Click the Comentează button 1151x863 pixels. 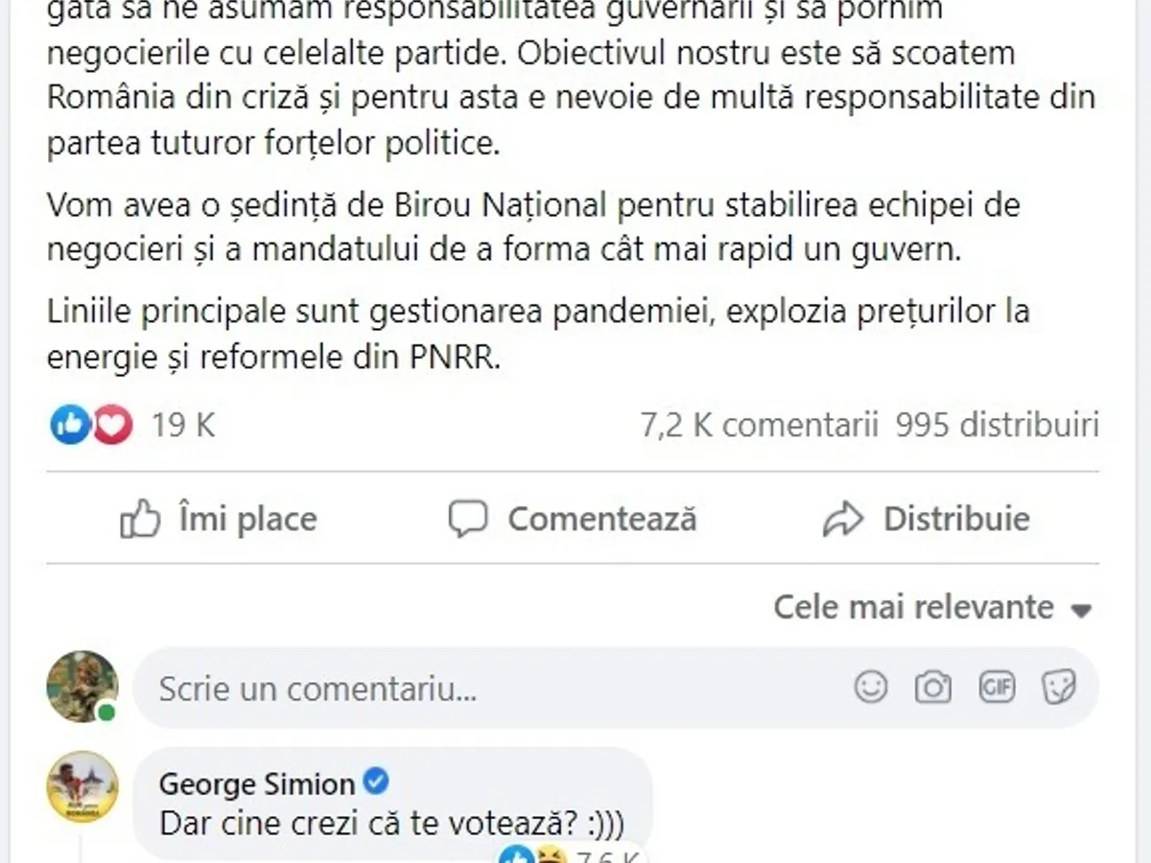point(574,520)
